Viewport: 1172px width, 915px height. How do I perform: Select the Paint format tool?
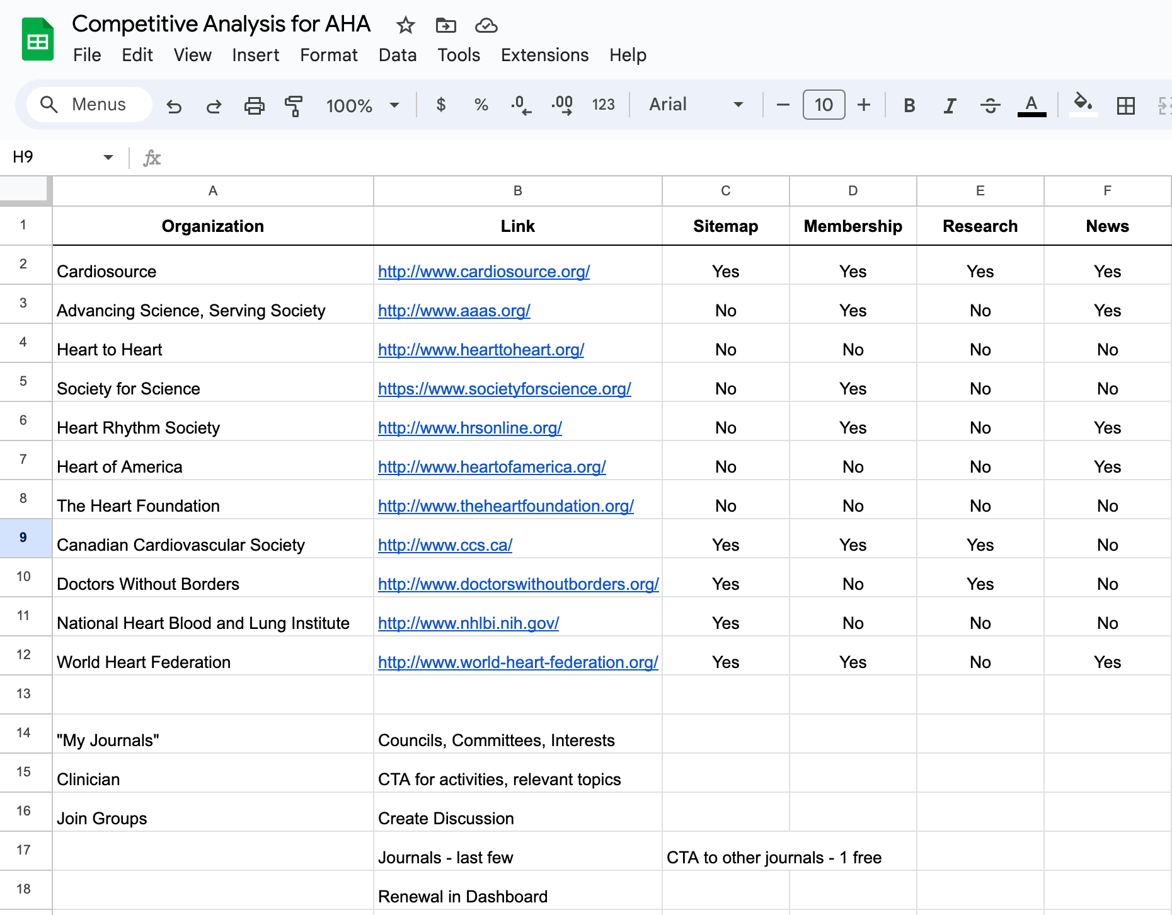(x=294, y=105)
